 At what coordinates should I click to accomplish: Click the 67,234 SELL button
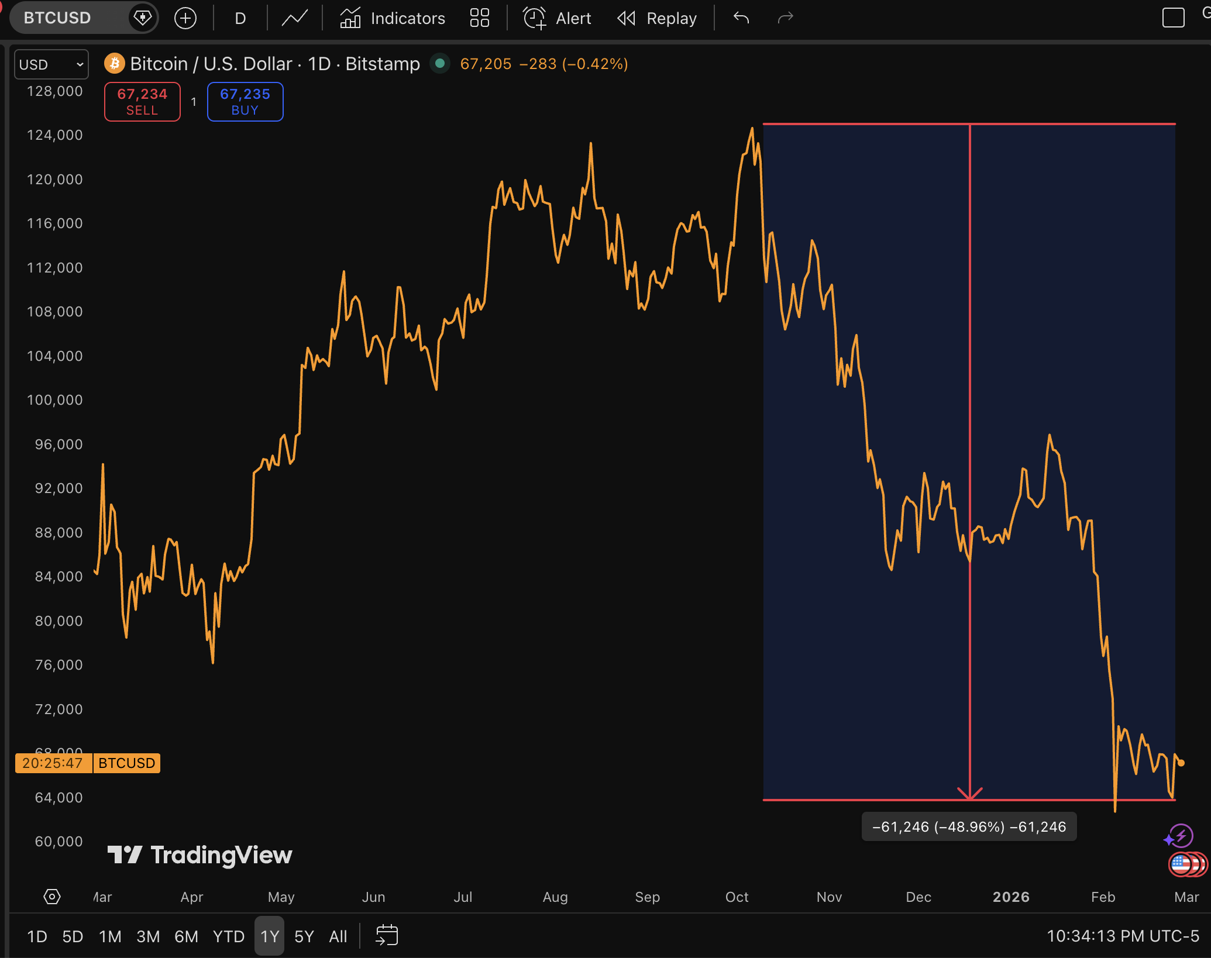(142, 102)
